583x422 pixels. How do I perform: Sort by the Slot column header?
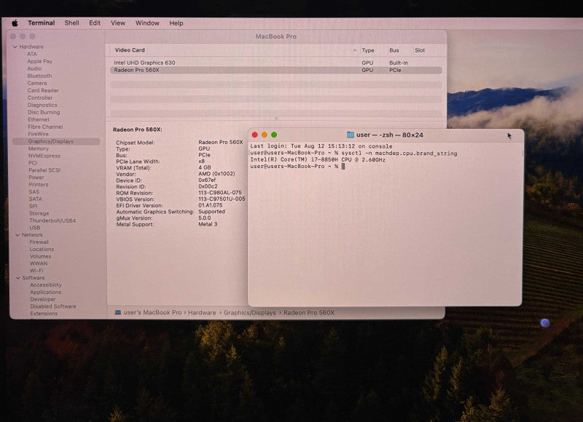[x=420, y=50]
